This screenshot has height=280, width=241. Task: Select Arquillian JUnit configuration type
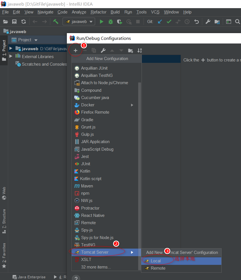coord(105,68)
